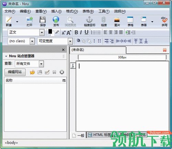This screenshot has width=172, height=149.
Task: Click the site manager refresh icon
Action: pos(32,72)
